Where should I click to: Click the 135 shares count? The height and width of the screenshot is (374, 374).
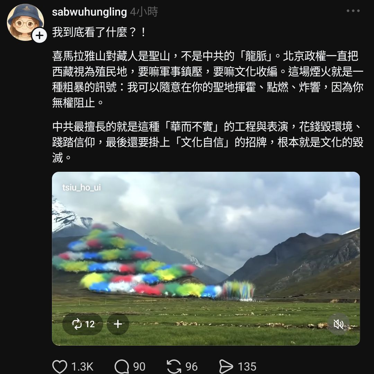coord(247,367)
